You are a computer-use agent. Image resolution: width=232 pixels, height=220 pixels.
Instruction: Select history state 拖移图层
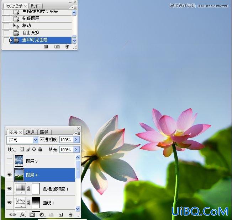41,18
